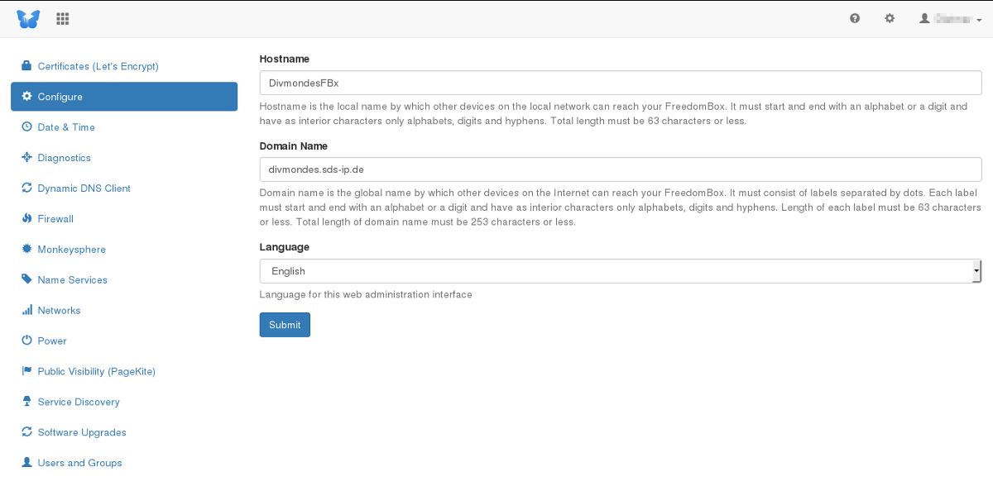This screenshot has height=486, width=993.
Task: Expand the Language dropdown showing English
Action: point(620,271)
